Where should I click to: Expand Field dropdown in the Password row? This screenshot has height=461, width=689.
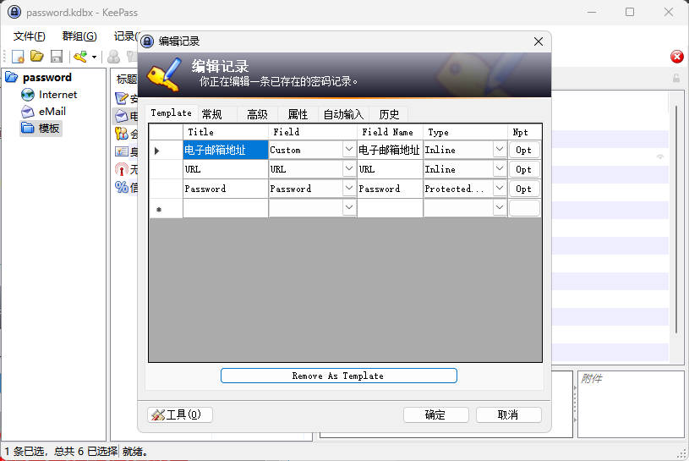(x=348, y=189)
